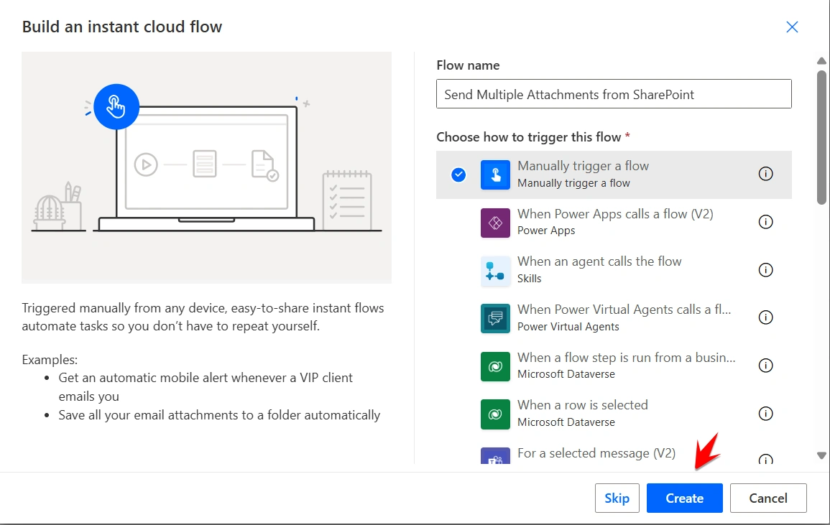The width and height of the screenshot is (830, 525).
Task: Click the laptop illustration image
Action: click(206, 167)
